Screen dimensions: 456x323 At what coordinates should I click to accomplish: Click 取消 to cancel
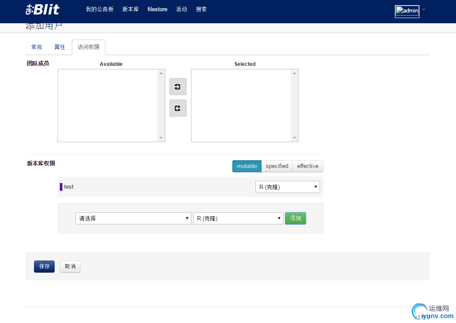(x=70, y=267)
